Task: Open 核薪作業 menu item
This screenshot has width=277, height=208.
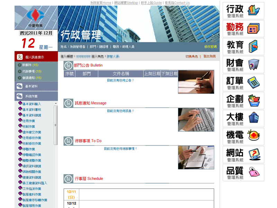Action: click(x=29, y=127)
